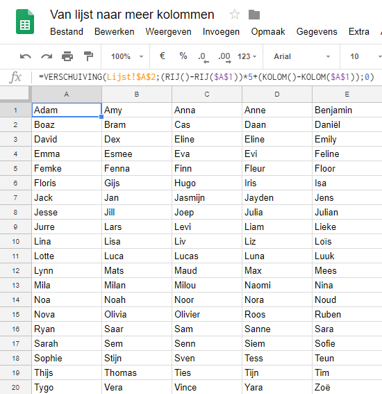The image size is (382, 394).
Task: Open the 100% zoom dropdown
Action: coord(127,56)
